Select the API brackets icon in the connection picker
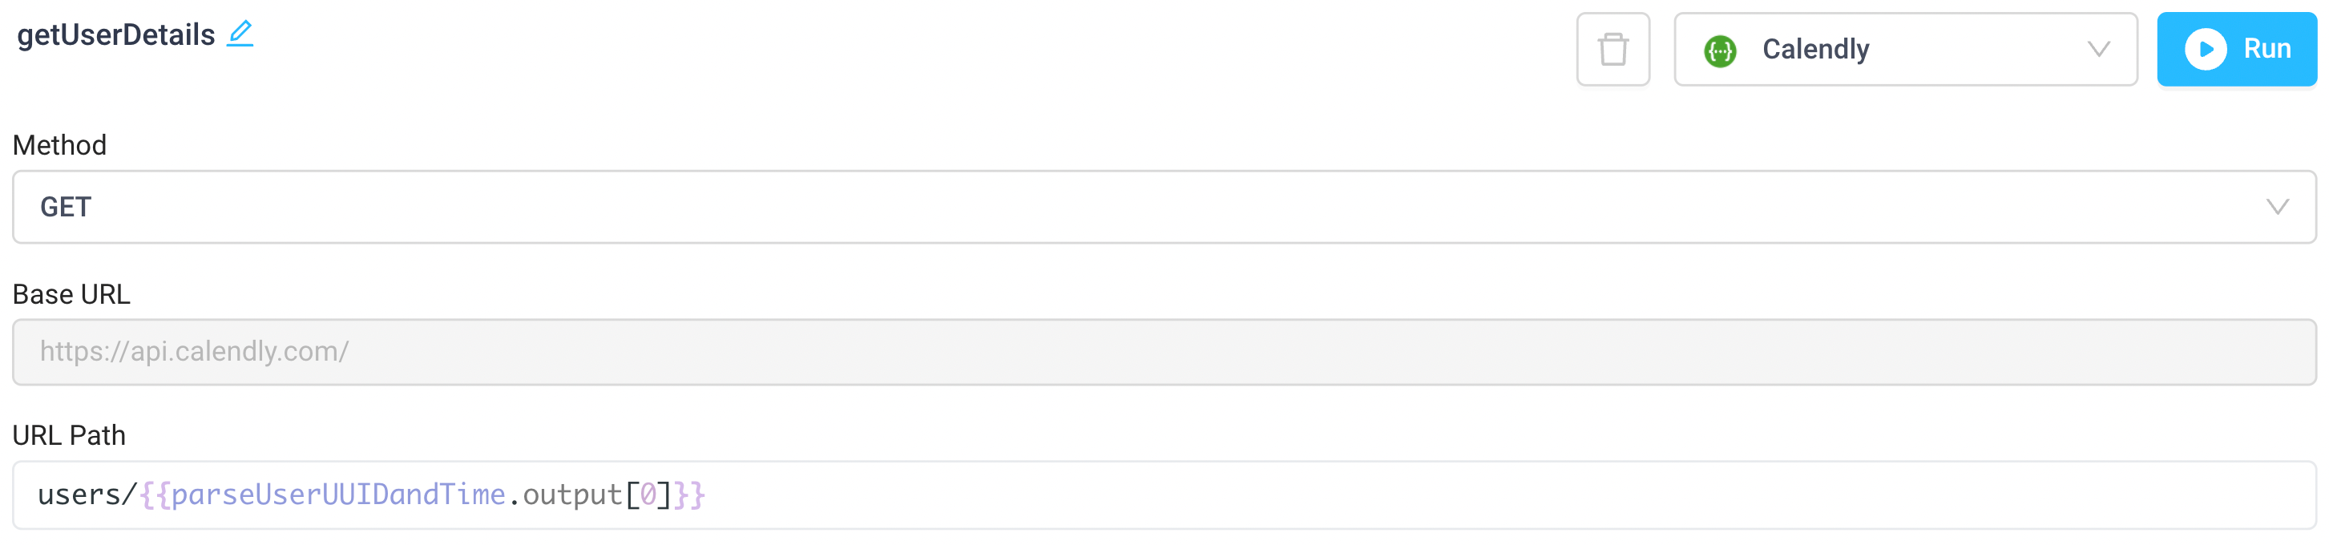This screenshot has width=2329, height=545. (x=1719, y=50)
